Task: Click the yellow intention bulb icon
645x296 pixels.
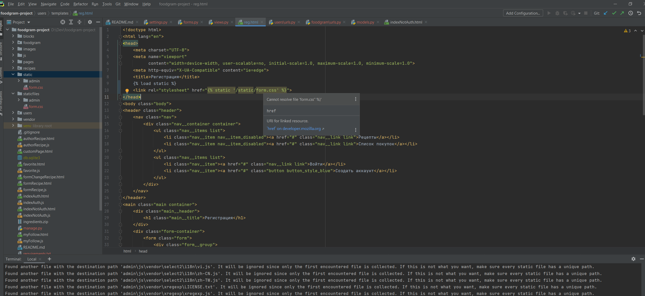Action: pyautogui.click(x=127, y=91)
